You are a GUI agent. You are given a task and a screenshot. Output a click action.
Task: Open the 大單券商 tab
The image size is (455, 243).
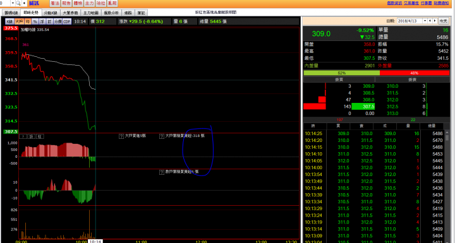click(x=71, y=13)
